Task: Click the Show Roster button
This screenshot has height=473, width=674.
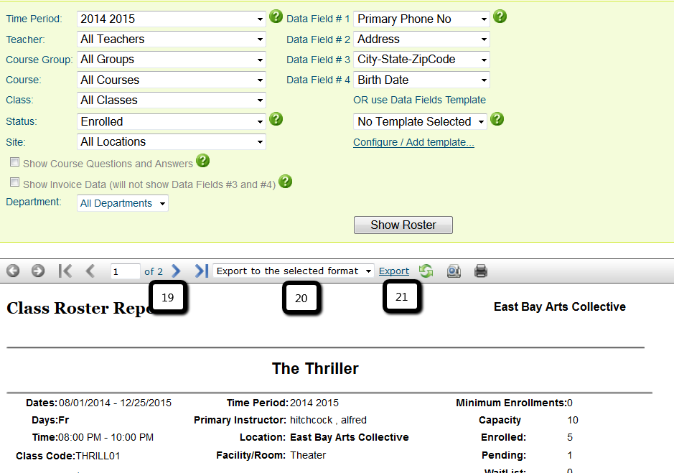Action: 403,225
